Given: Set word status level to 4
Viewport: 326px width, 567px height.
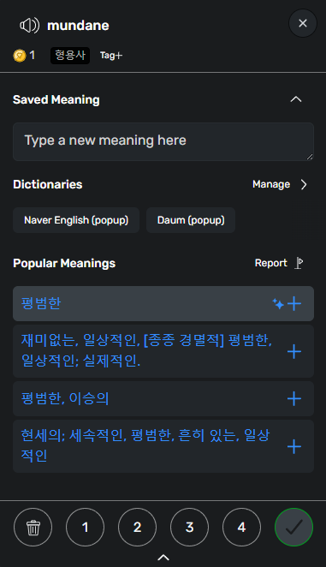Looking at the screenshot, I should point(241,528).
